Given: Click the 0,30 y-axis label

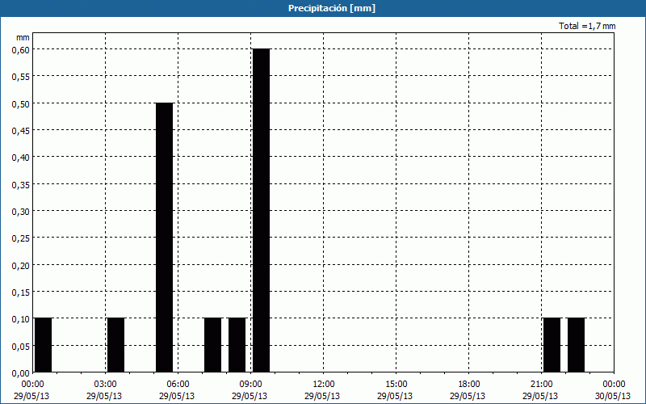Looking at the screenshot, I should click(21, 211).
